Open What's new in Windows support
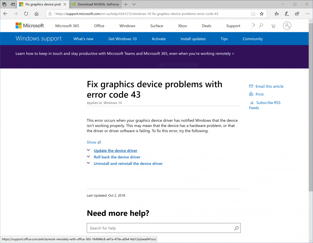The image size is (313, 243). (x=84, y=39)
